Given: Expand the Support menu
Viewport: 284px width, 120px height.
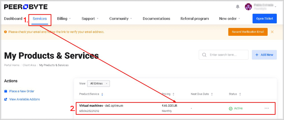Looking at the screenshot, I should tap(90, 19).
